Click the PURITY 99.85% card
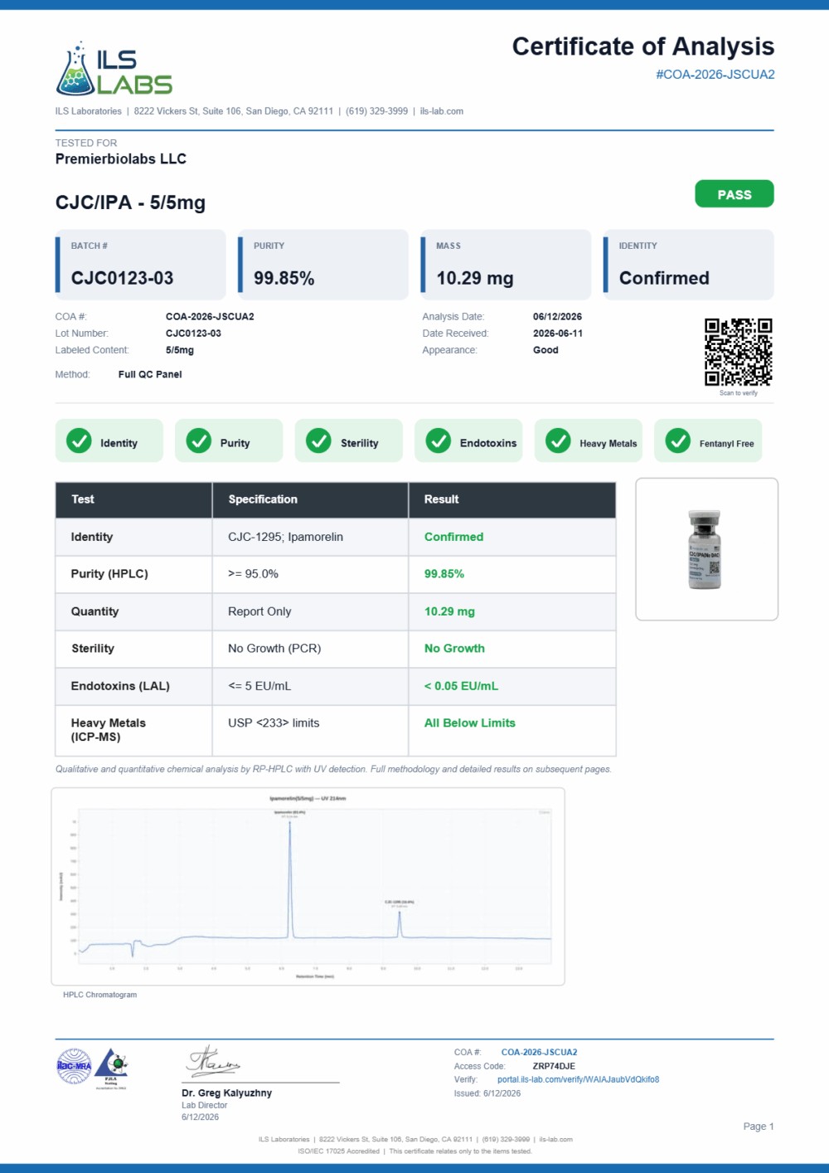This screenshot has width=829, height=1173. [323, 265]
